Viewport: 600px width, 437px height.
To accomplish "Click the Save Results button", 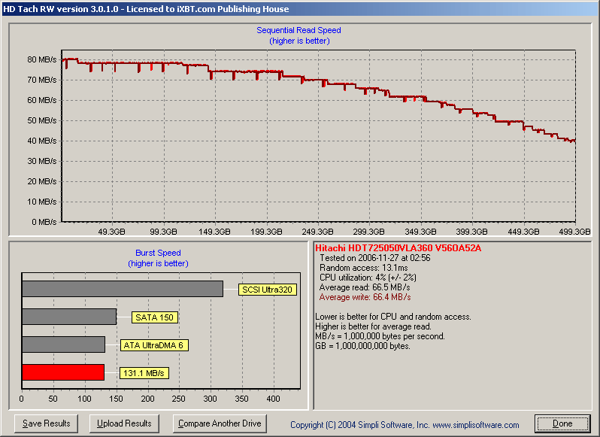I will tap(47, 423).
